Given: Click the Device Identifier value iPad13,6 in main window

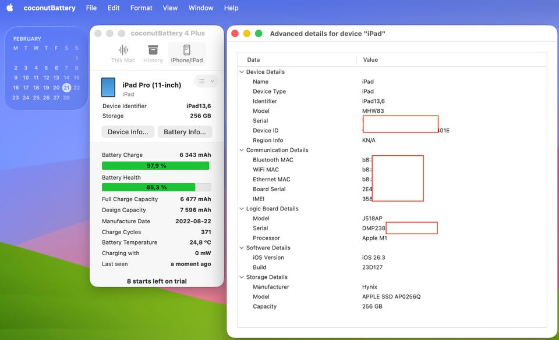Looking at the screenshot, I should coord(199,106).
